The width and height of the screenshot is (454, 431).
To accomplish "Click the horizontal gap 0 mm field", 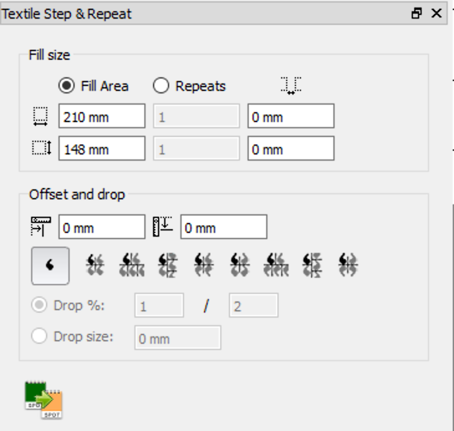I will point(291,116).
